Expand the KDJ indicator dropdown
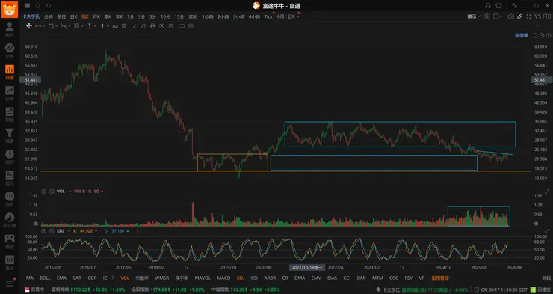This screenshot has width=553, height=294. tap(69, 231)
